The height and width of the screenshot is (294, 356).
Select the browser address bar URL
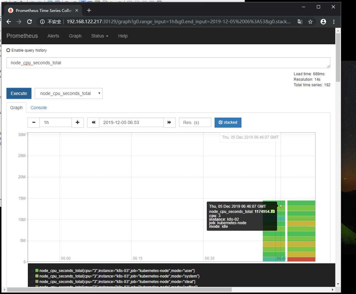tap(178, 22)
